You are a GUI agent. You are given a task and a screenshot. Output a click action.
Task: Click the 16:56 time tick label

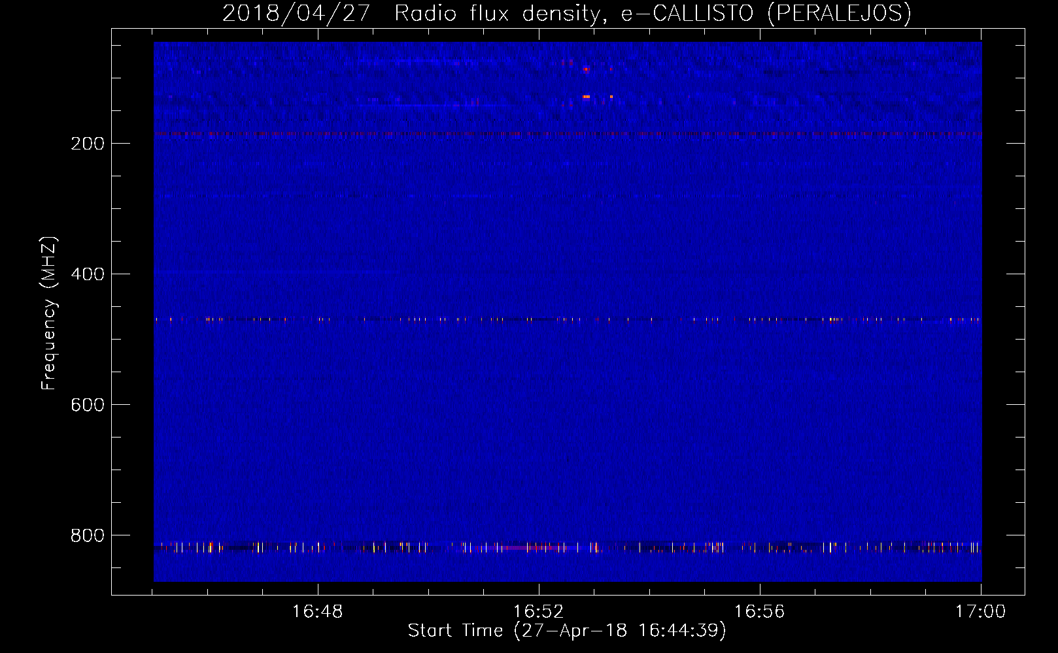point(759,612)
